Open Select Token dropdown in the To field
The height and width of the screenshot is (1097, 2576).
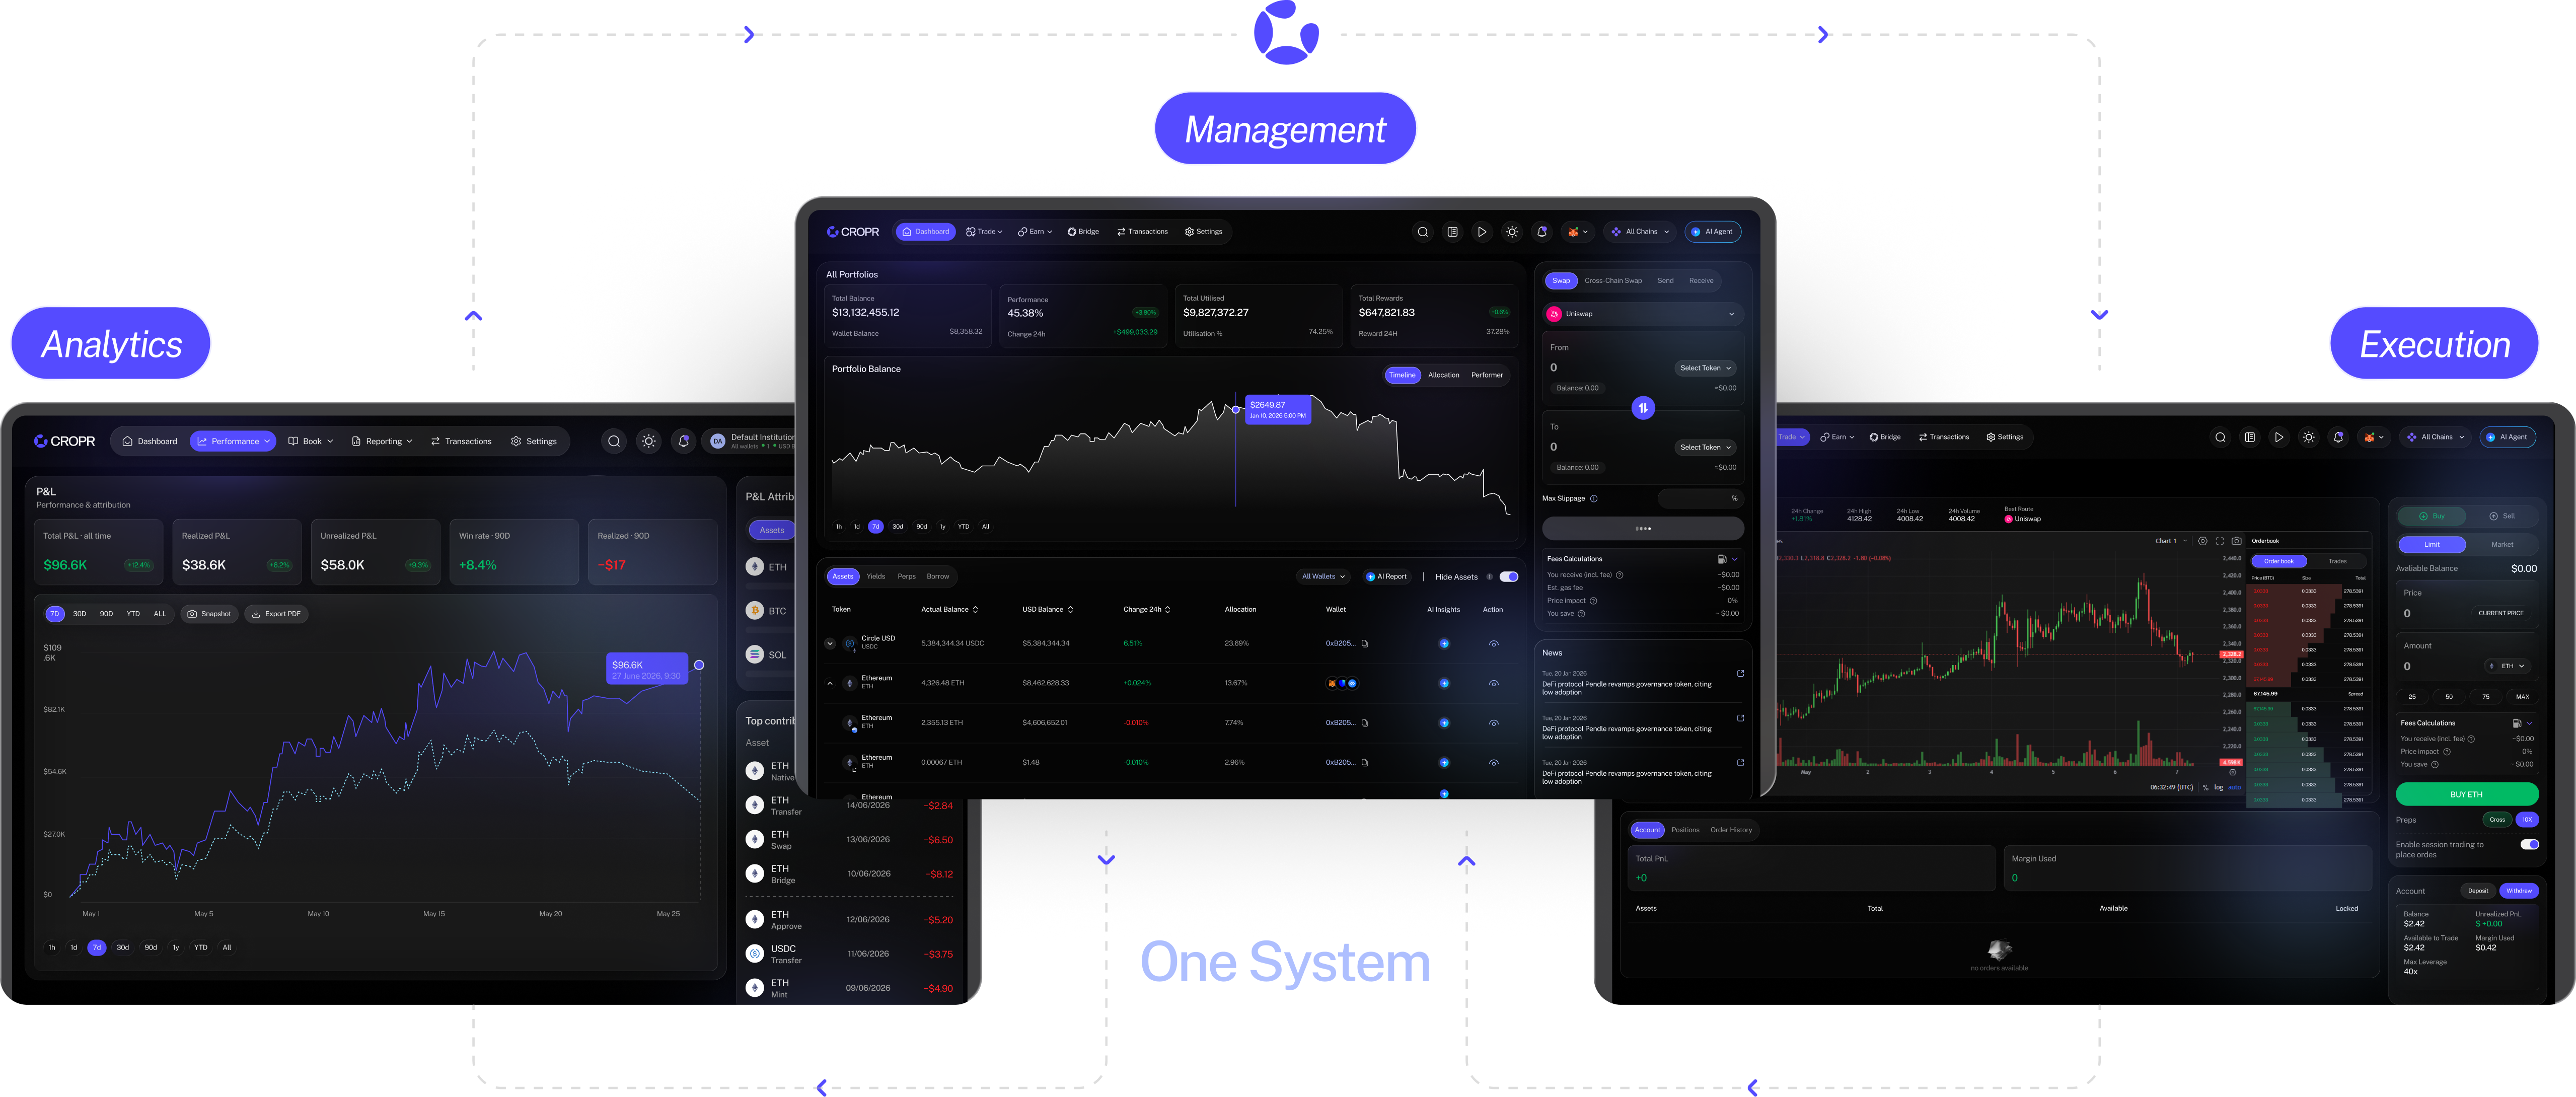pos(1705,448)
